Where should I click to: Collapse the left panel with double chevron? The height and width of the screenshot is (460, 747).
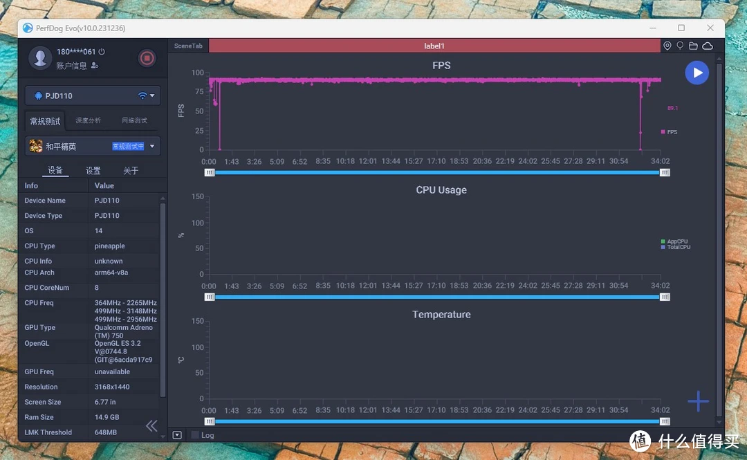click(151, 425)
